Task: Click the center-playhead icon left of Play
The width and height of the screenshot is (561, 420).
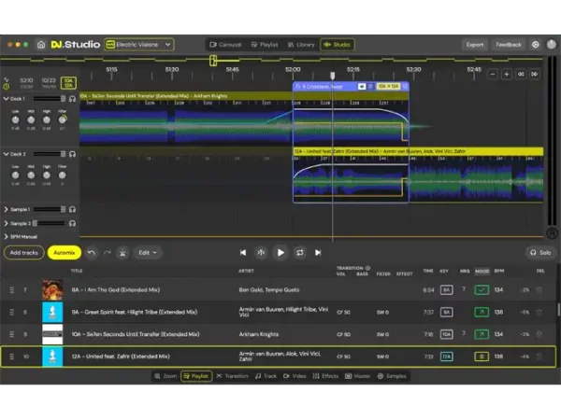Action: (261, 253)
